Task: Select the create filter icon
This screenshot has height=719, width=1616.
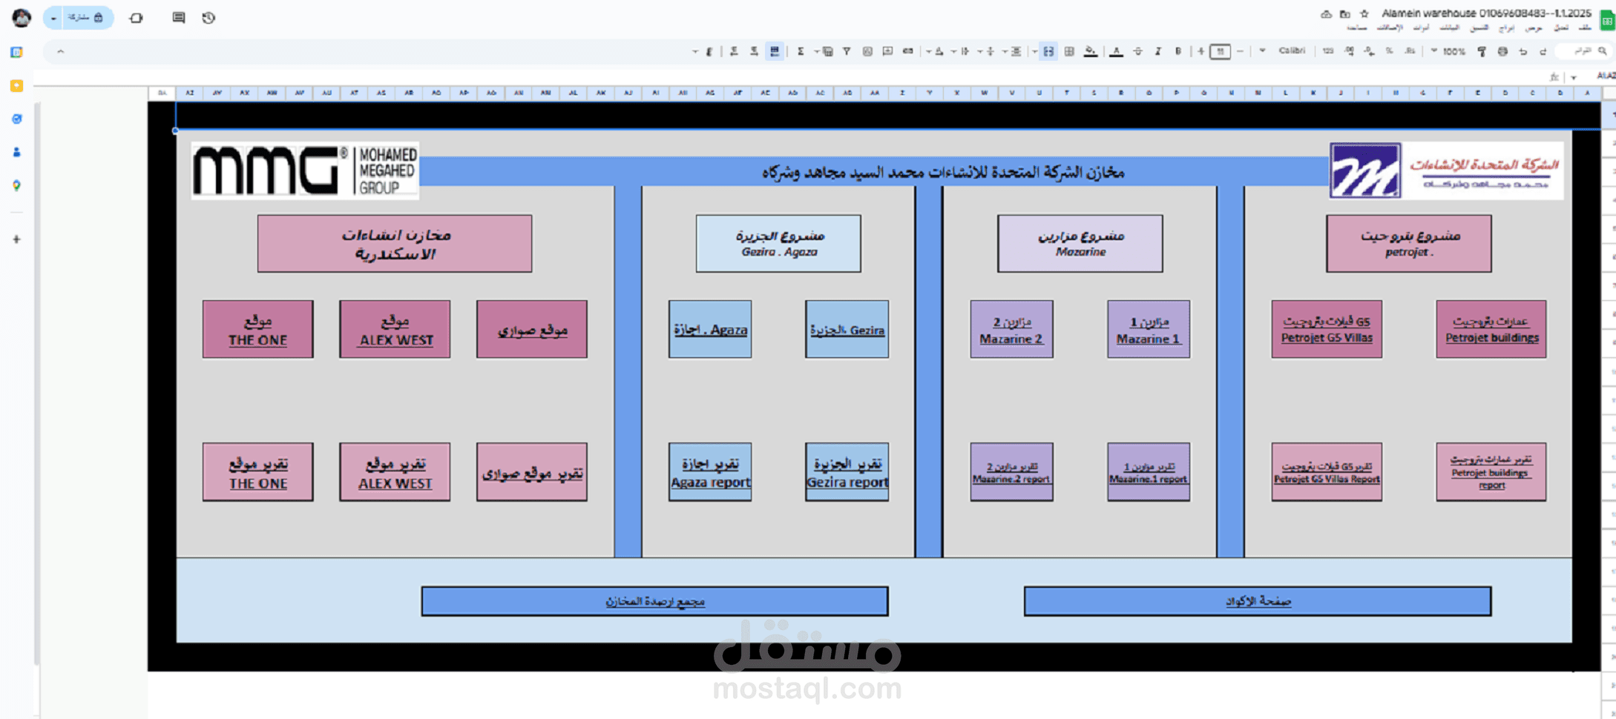Action: point(847,52)
